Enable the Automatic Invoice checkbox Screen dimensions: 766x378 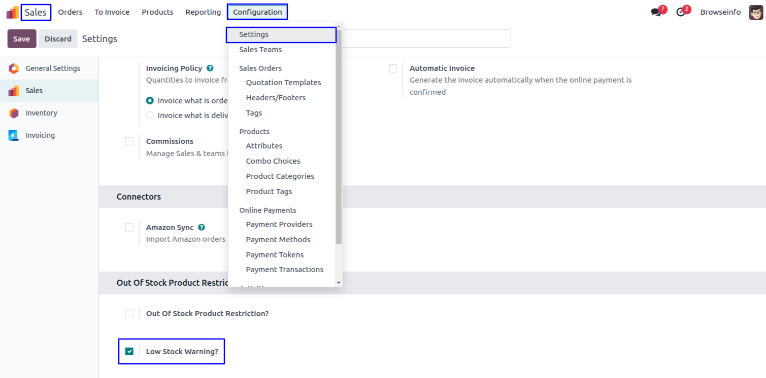(393, 68)
